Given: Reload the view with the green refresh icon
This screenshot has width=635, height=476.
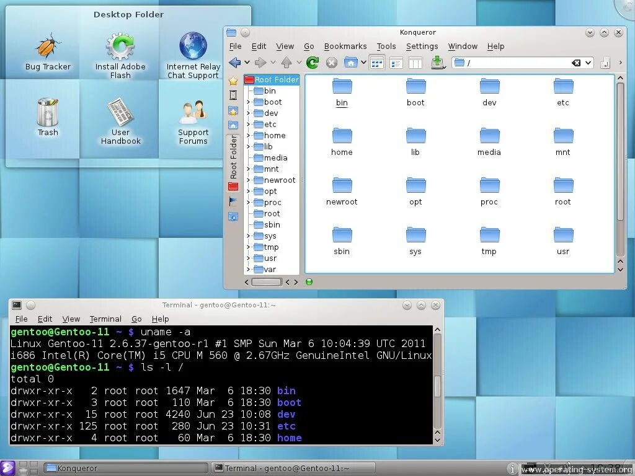Looking at the screenshot, I should click(x=313, y=63).
